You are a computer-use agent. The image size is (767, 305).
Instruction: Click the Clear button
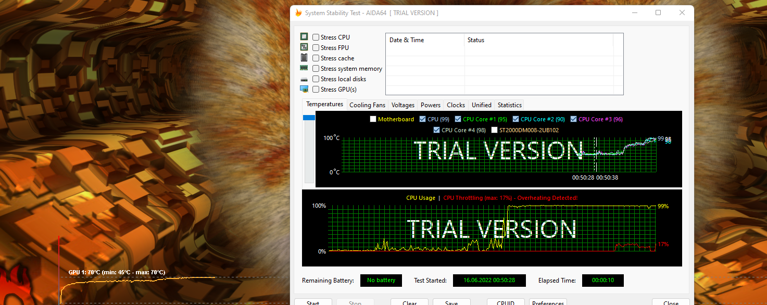(x=410, y=302)
